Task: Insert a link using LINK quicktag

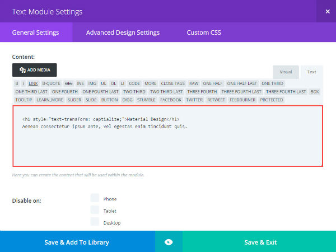Action: (x=33, y=83)
